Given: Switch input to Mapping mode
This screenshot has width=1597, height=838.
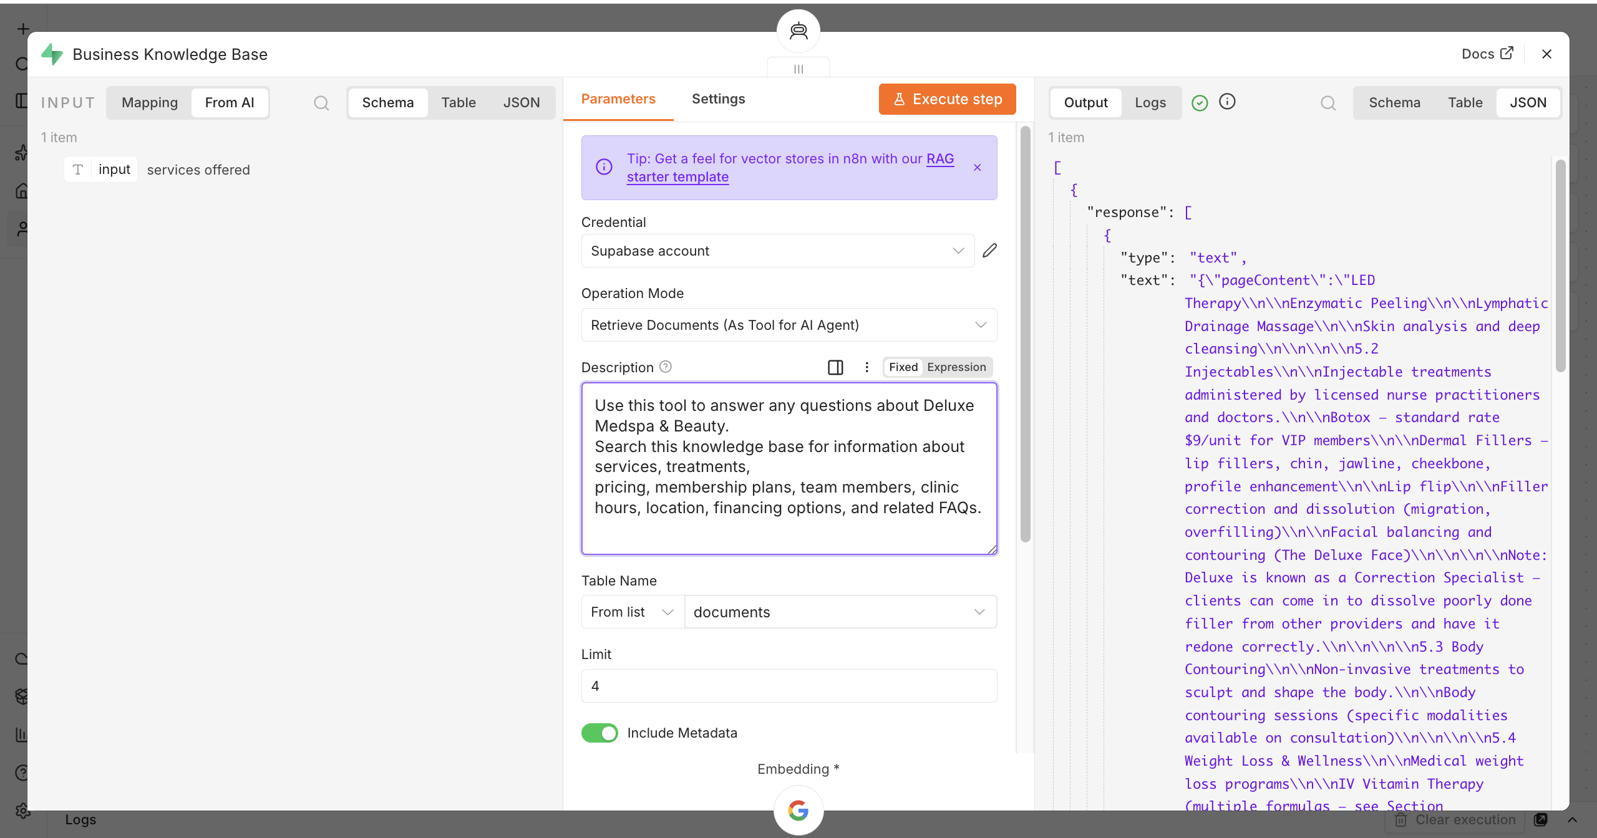Looking at the screenshot, I should tap(150, 103).
